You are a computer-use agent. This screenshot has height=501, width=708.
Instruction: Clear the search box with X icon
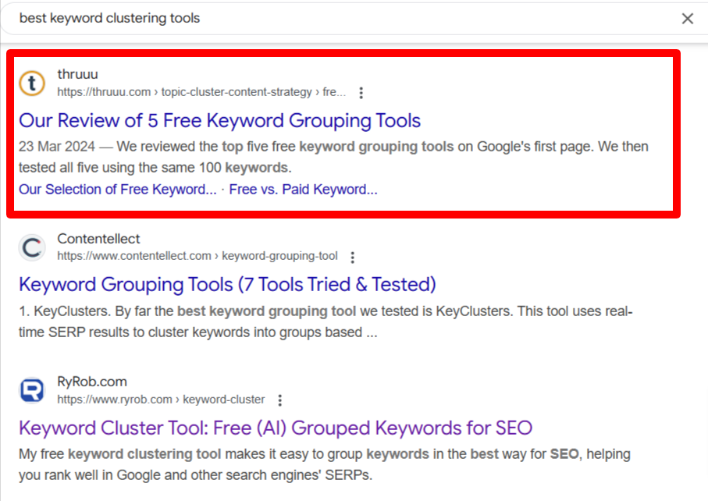(x=687, y=19)
